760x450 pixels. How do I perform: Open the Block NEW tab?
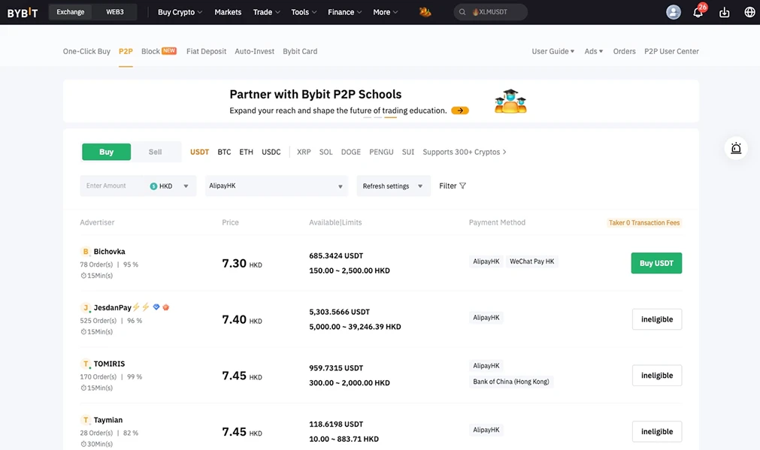(x=159, y=51)
